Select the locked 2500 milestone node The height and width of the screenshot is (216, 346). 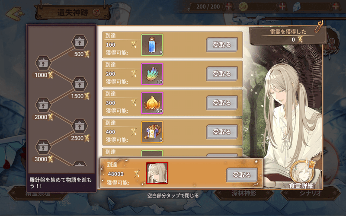click(x=80, y=126)
